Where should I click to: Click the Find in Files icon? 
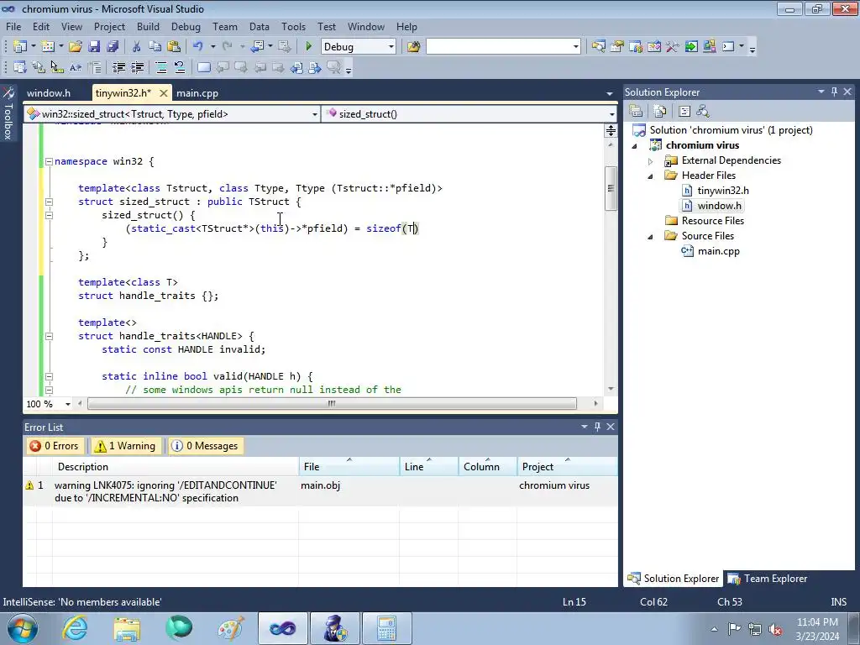pyautogui.click(x=413, y=47)
